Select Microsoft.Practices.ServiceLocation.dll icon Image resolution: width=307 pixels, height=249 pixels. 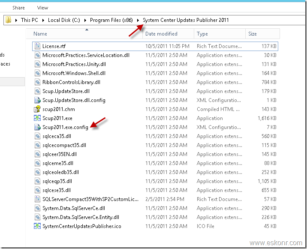pos(37,55)
